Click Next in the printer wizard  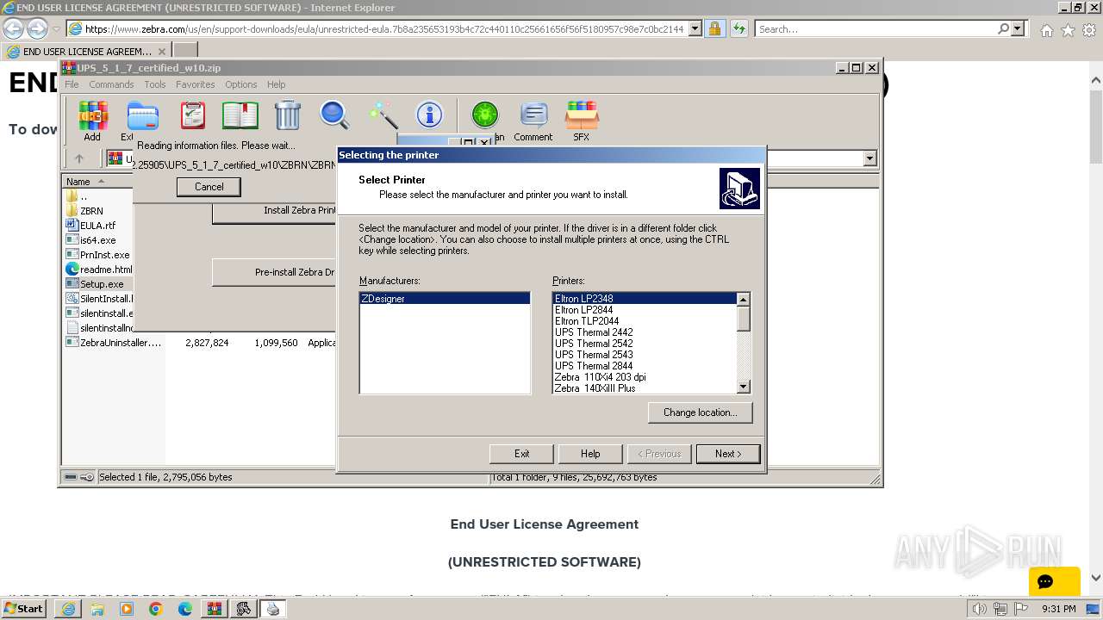(728, 454)
